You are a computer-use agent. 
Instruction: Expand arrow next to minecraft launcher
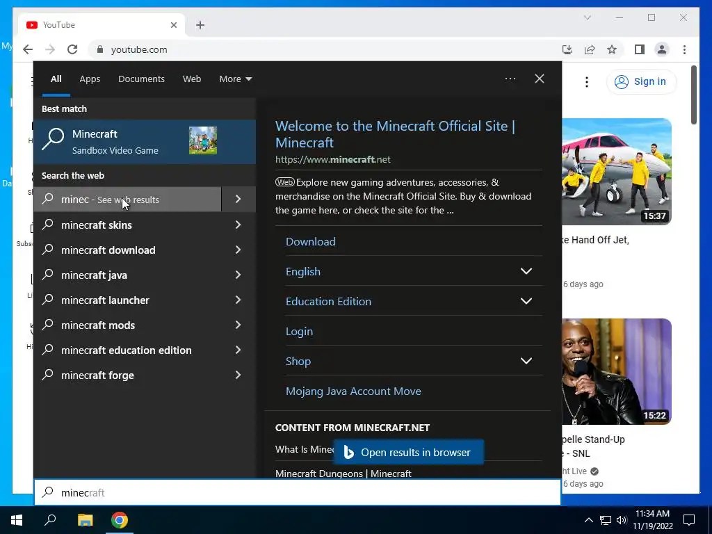[238, 300]
